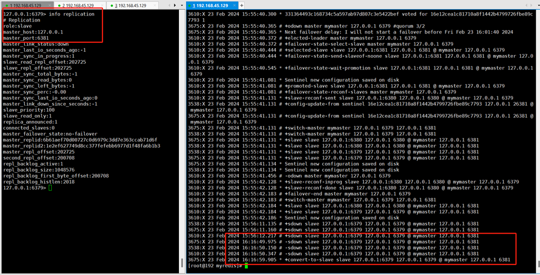The width and height of the screenshot is (540, 275).
Task: Click 'repl_backlog_first_byte_offset:200708' line
Action: [56, 176]
